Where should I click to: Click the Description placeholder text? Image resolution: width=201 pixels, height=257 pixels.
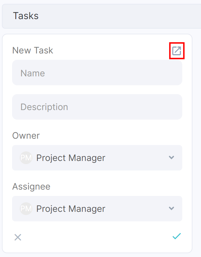(x=44, y=107)
